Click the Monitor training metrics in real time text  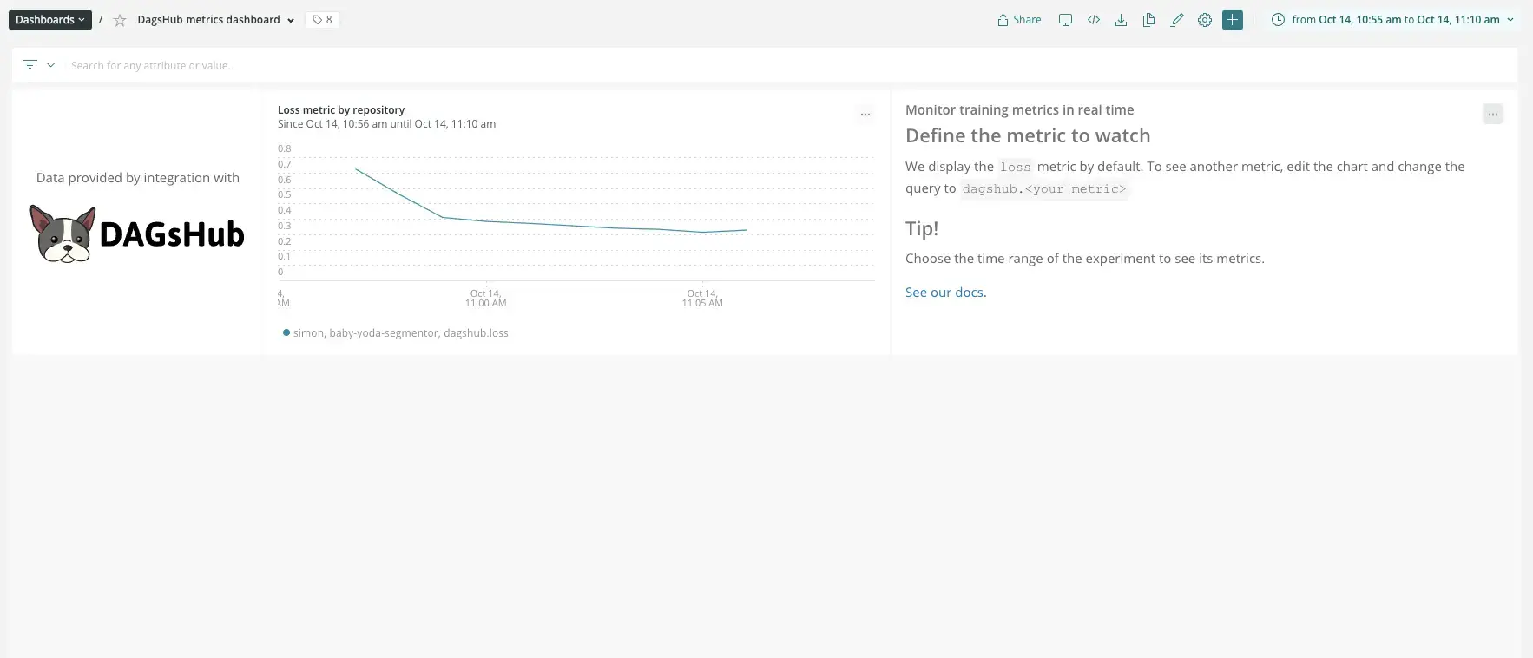coord(1020,110)
